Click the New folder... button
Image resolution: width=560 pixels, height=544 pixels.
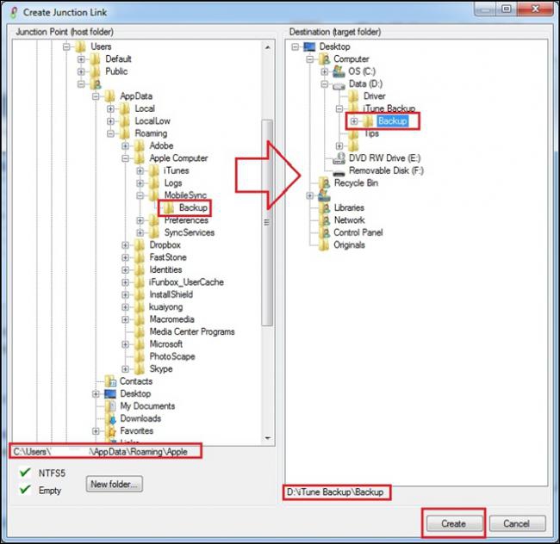pyautogui.click(x=115, y=484)
